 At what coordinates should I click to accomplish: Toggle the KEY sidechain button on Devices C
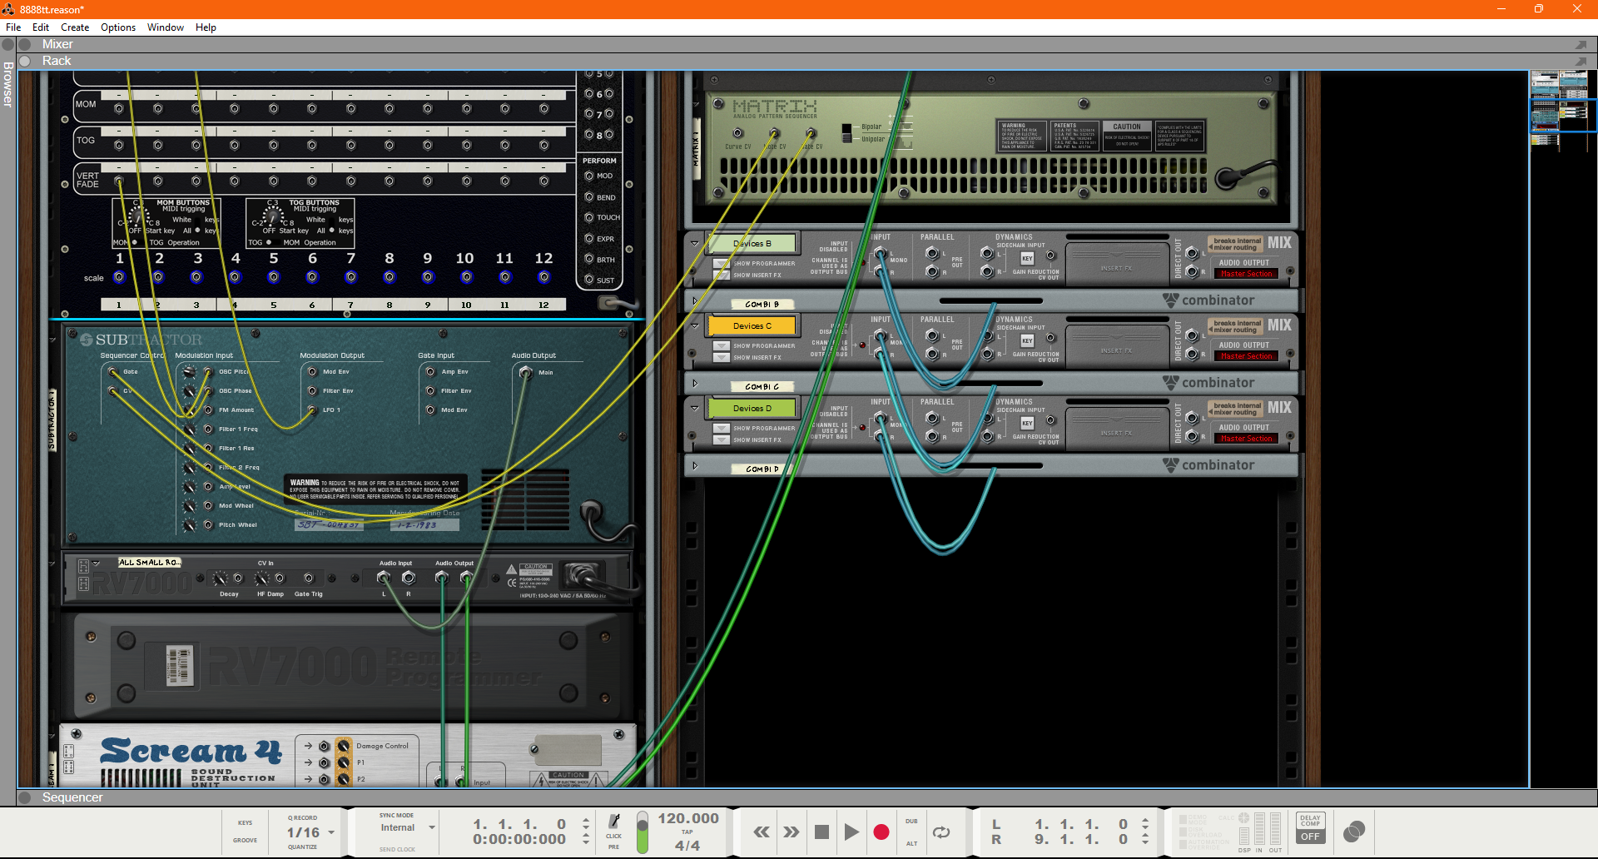point(1027,341)
